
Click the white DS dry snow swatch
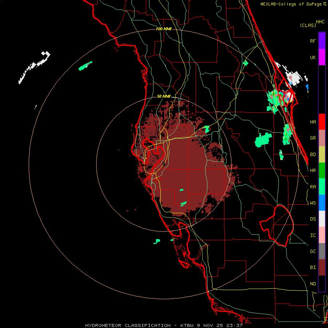[x=322, y=219]
